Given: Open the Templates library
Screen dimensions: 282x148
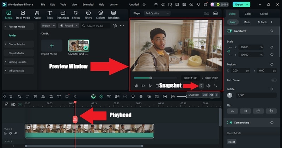Looking at the screenshot, I should tap(114, 15).
